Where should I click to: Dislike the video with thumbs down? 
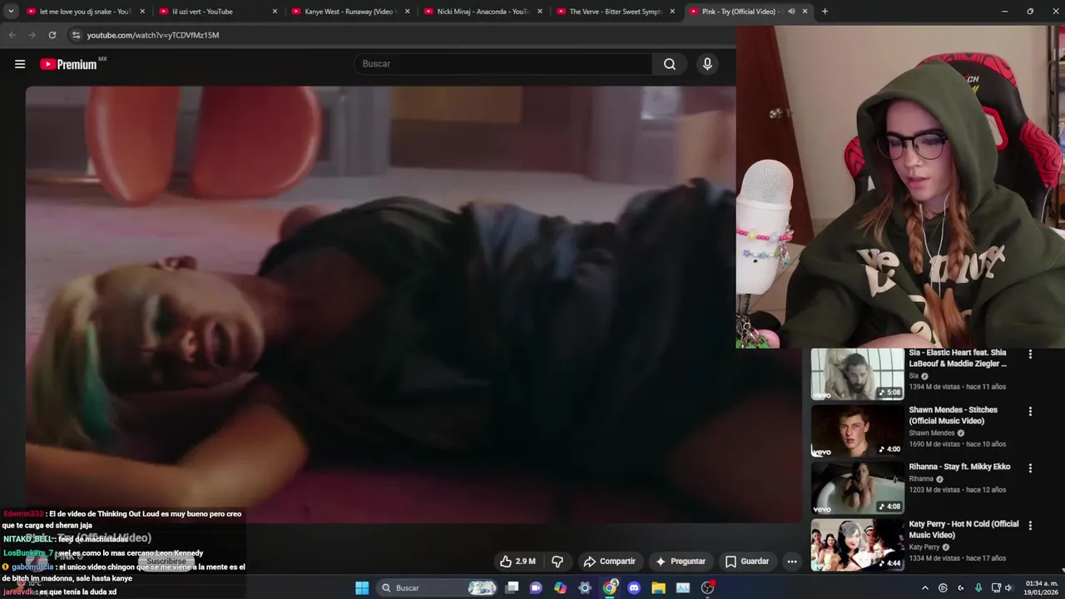point(557,562)
